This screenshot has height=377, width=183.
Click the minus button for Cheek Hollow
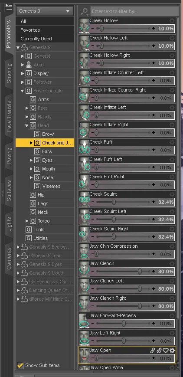pos(92,29)
